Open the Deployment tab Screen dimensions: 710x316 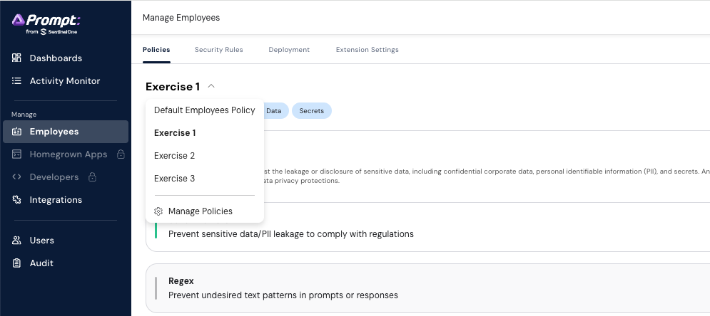coord(289,50)
